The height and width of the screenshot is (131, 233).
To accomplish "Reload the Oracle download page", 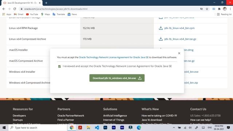I will pyautogui.click(x=15, y=9).
